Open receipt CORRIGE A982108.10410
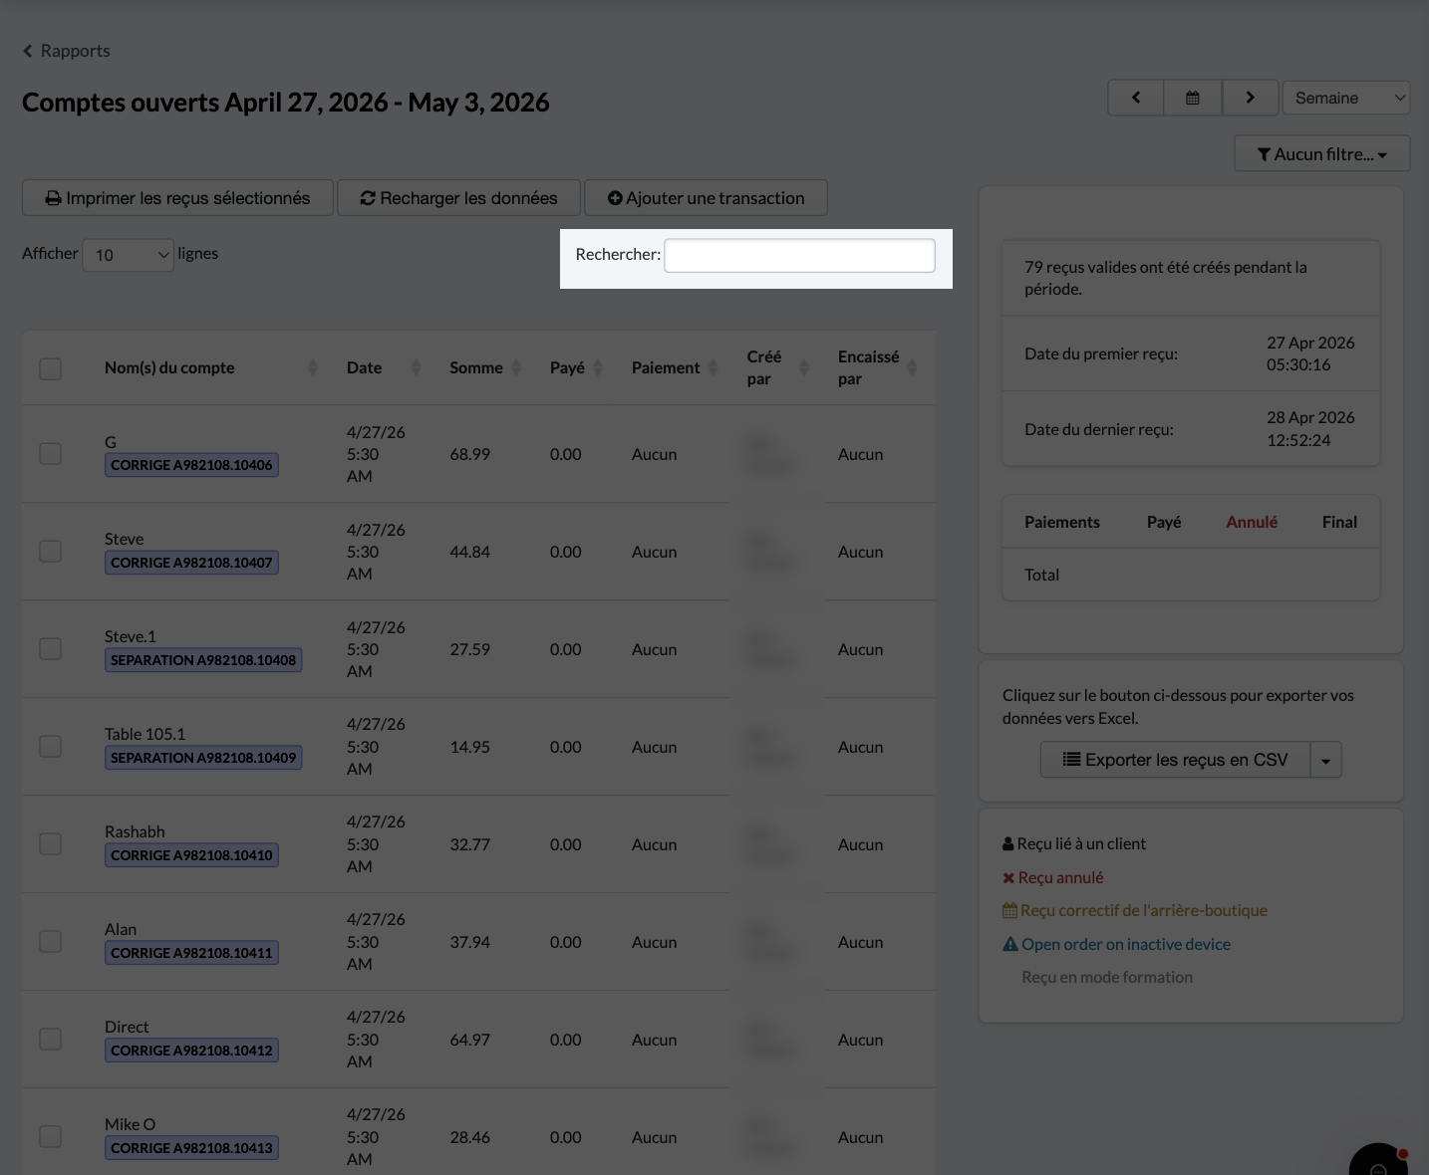Screen dimensions: 1429x1175 191,855
